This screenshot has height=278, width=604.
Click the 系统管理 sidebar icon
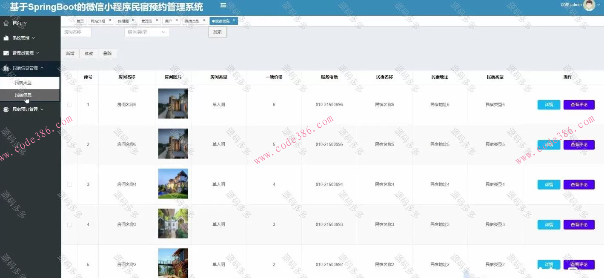(x=6, y=37)
